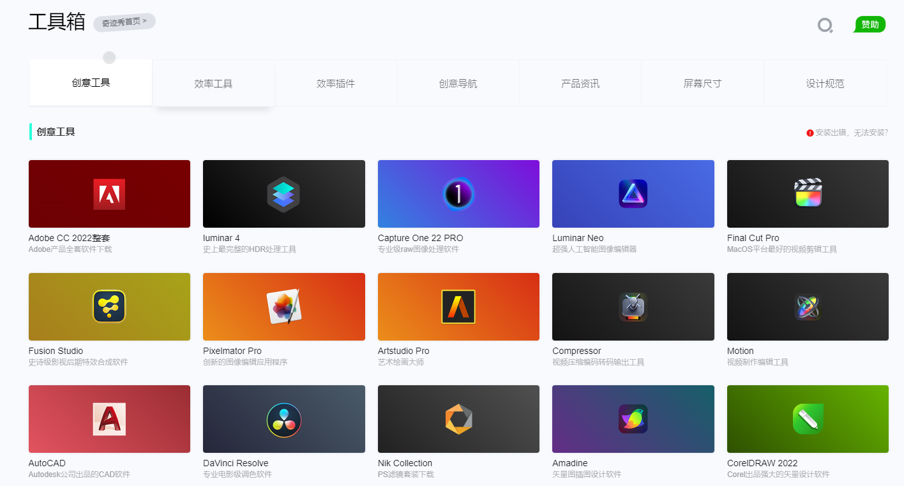
Task: Click description 视频制作编辑工具
Action: point(758,362)
